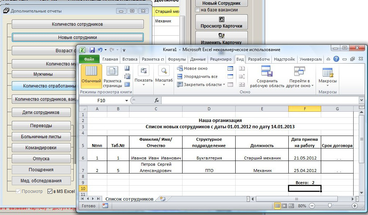Open the Макросы dropdown
The width and height of the screenshot is (368, 215).
[328, 77]
